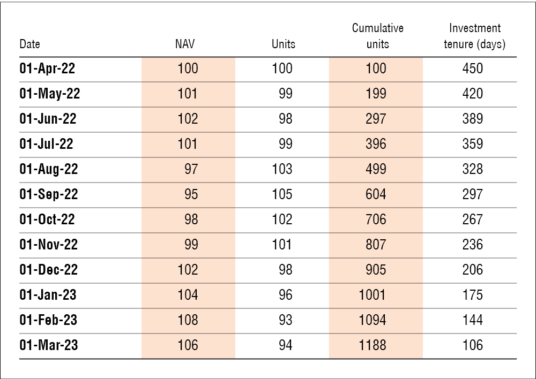Click Units value 105 in September row

tap(282, 194)
